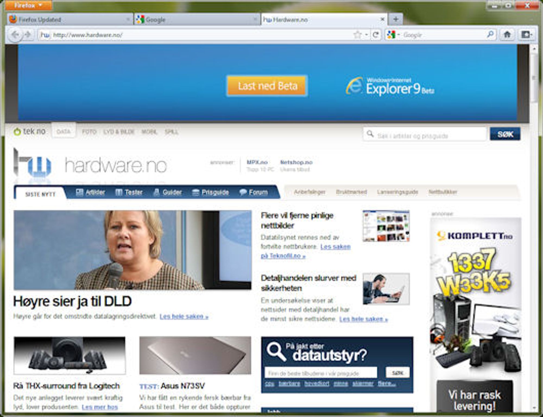543x417 pixels.
Task: Select the DATA tab
Action: pos(64,131)
